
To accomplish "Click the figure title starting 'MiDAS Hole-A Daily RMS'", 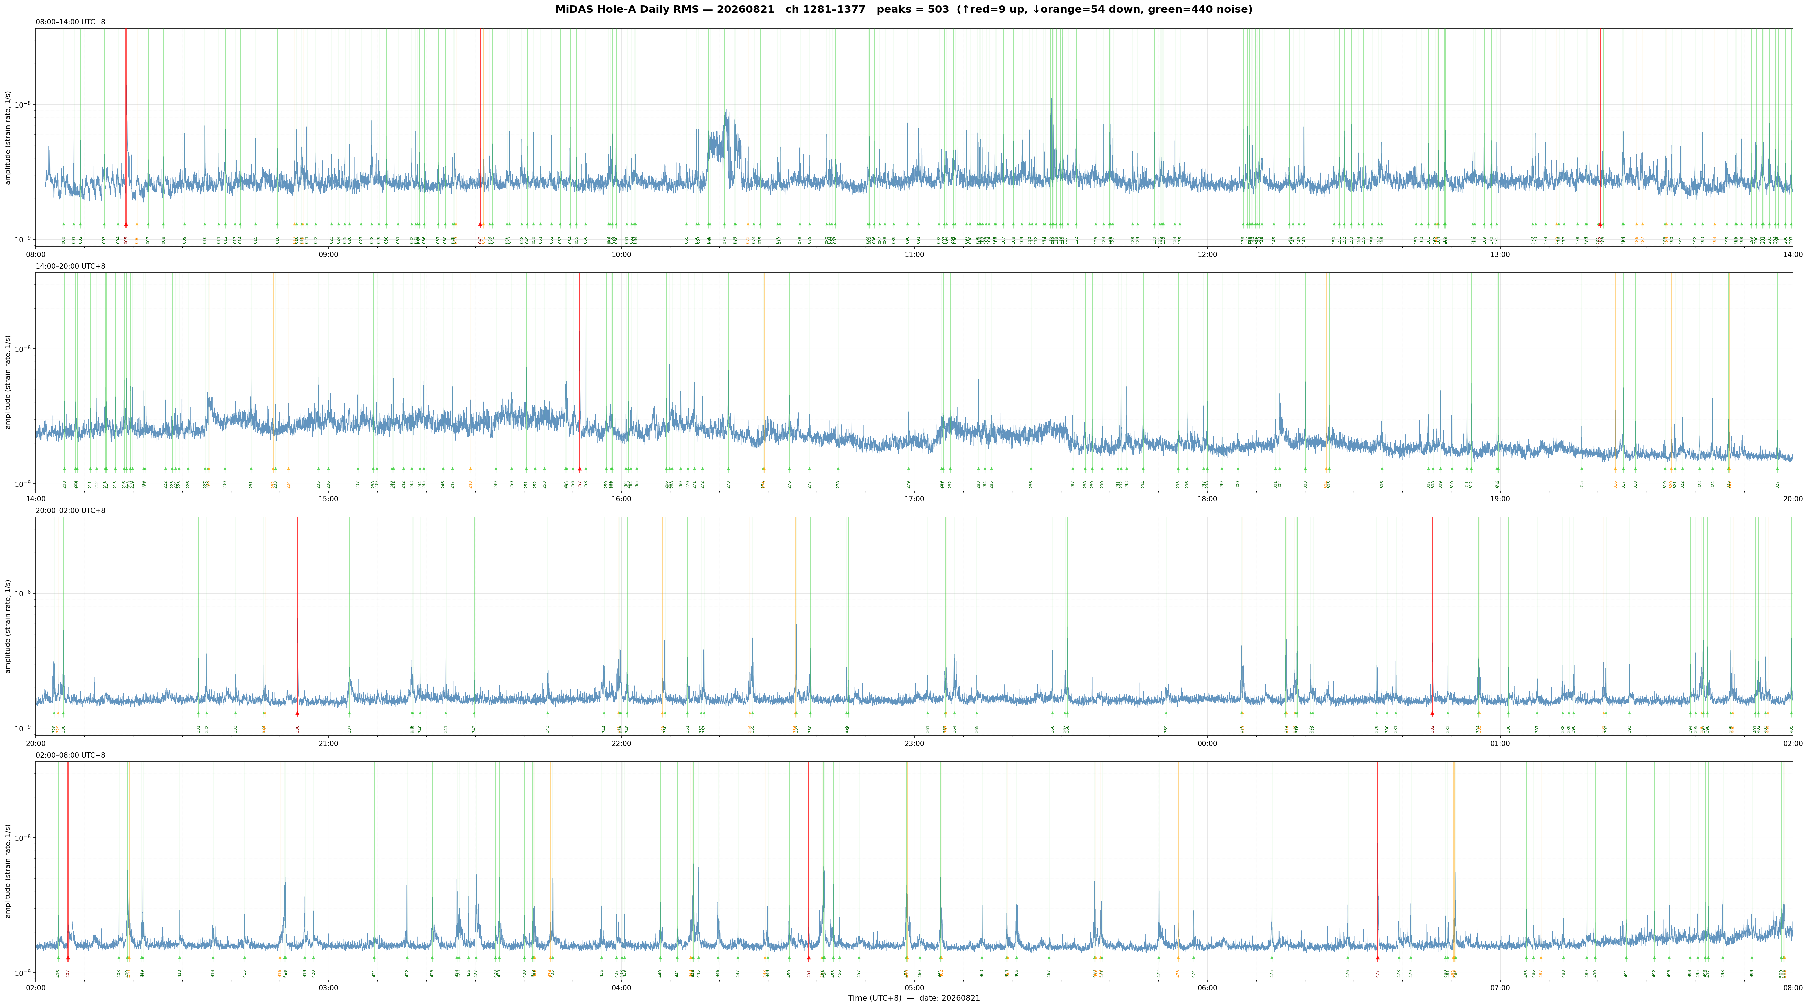I will 904,10.
